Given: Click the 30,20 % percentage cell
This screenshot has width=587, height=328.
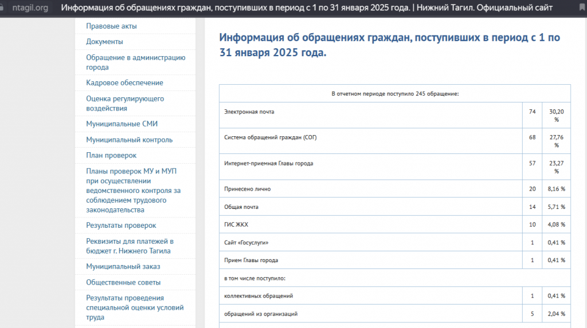Looking at the screenshot, I should pos(556,116).
